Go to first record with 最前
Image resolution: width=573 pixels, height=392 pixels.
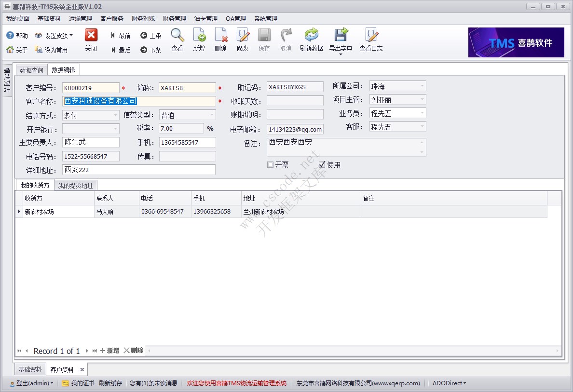121,35
